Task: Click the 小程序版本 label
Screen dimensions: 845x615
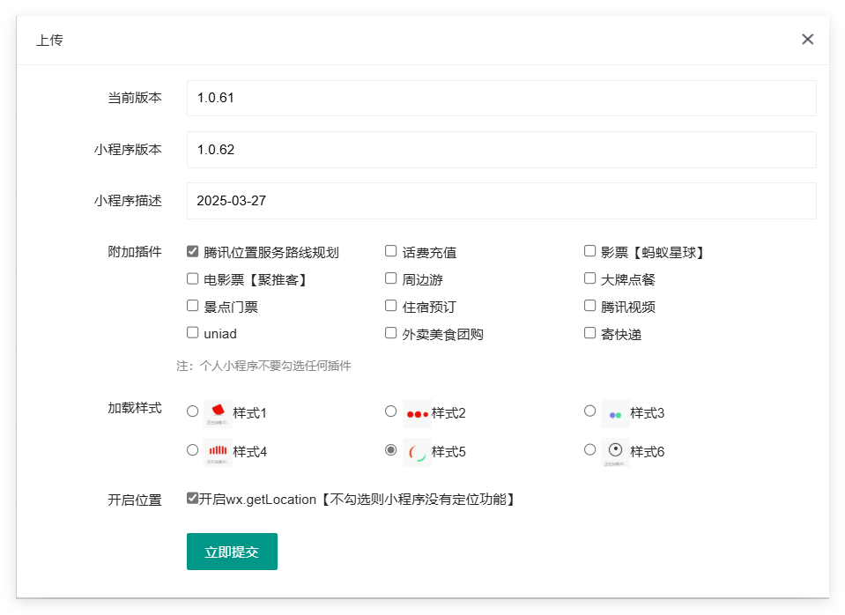Action: pos(129,149)
